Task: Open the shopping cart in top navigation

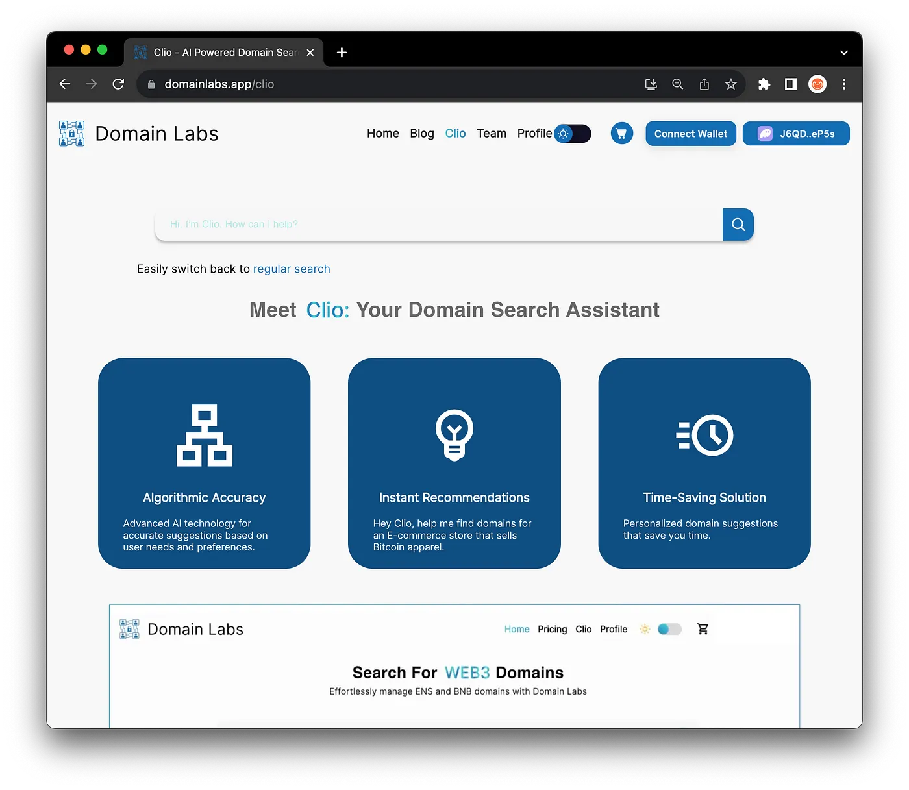Action: click(621, 134)
